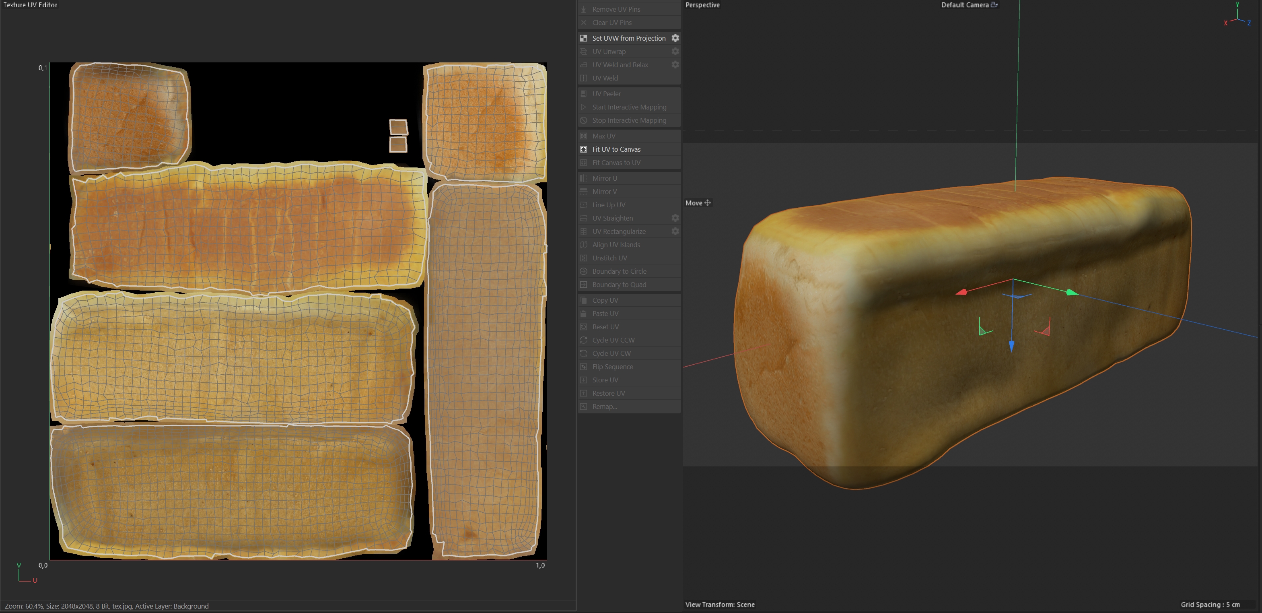Click the UV Unwrap settings gear
The image size is (1262, 613).
(x=675, y=51)
